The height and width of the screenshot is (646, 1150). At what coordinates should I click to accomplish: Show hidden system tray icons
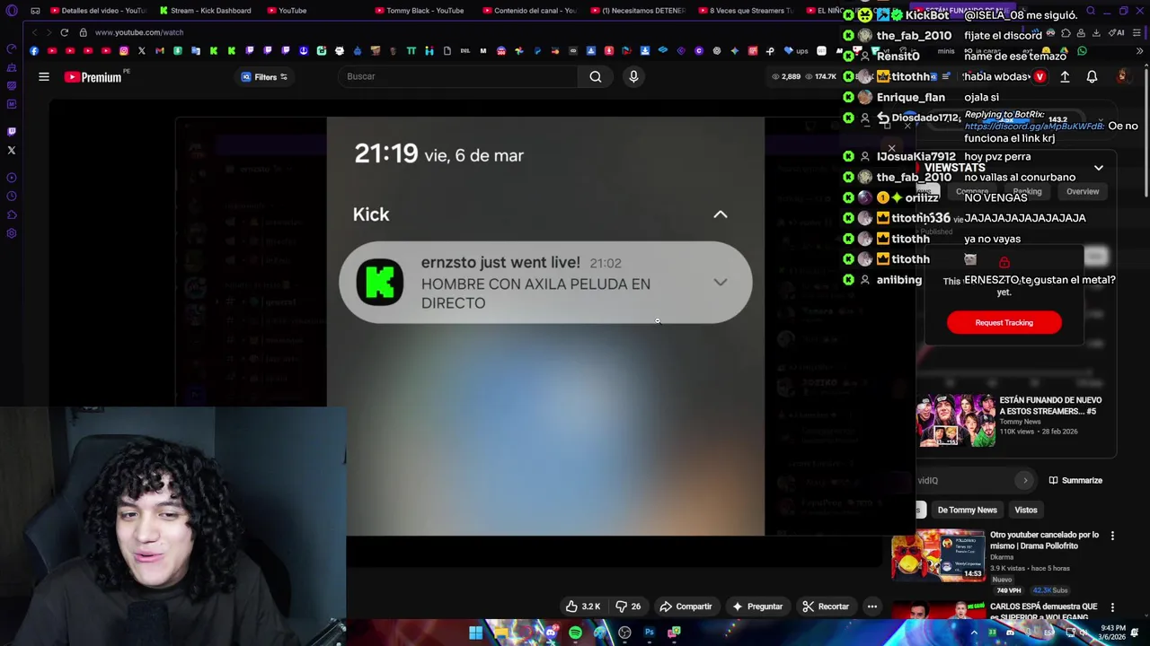[x=974, y=633]
